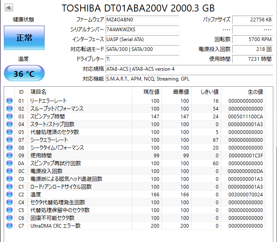Click the current value 166 for 温度
The width and height of the screenshot is (277, 242).
(155, 195)
